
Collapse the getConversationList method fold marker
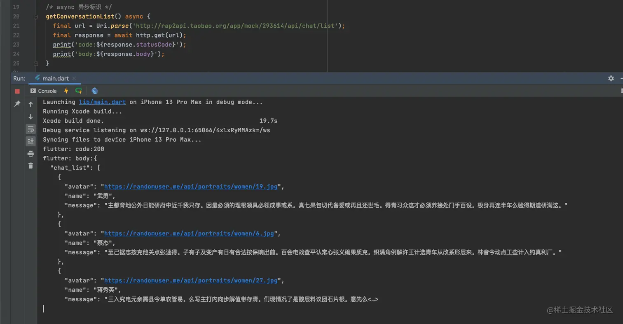[36, 16]
